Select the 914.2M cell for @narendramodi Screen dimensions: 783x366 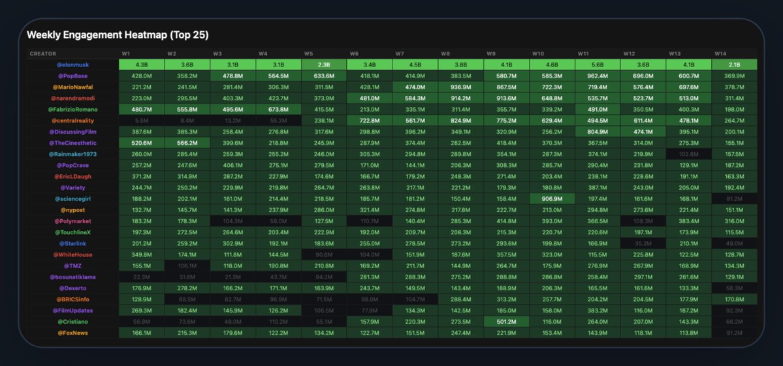pos(461,99)
